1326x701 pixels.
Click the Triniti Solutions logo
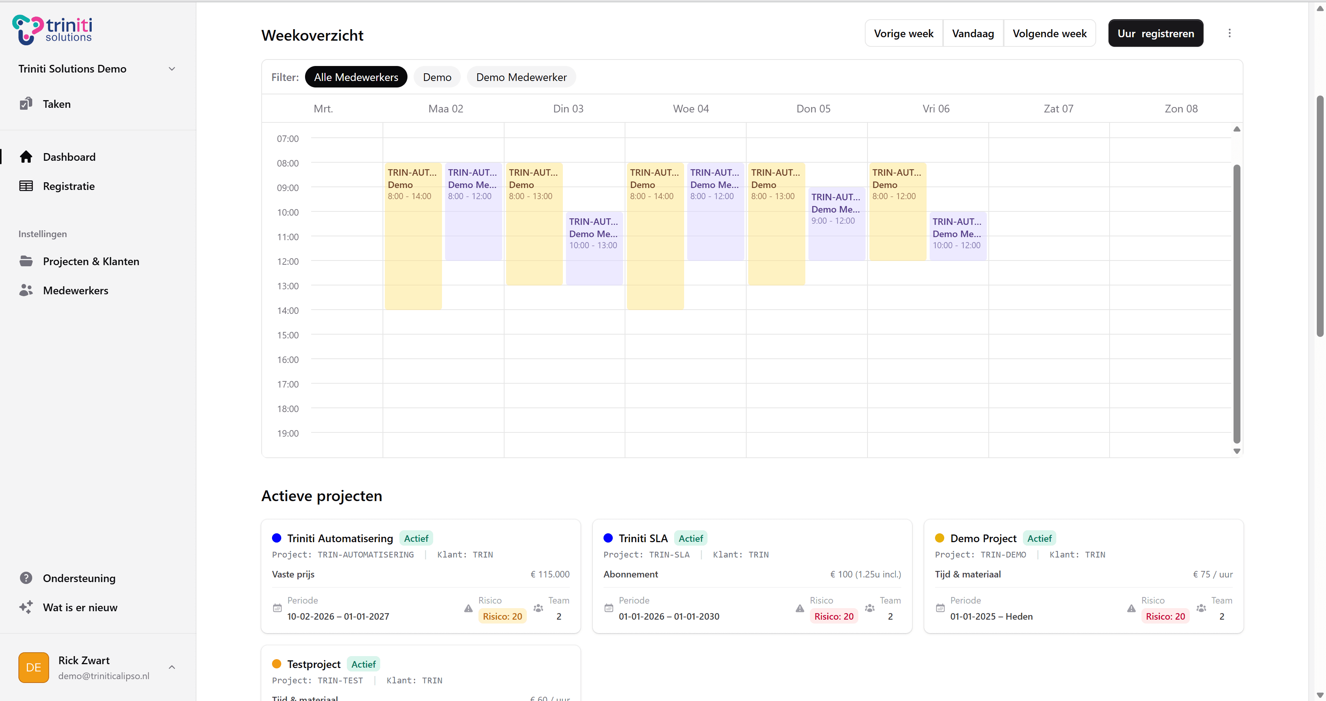pyautogui.click(x=51, y=29)
